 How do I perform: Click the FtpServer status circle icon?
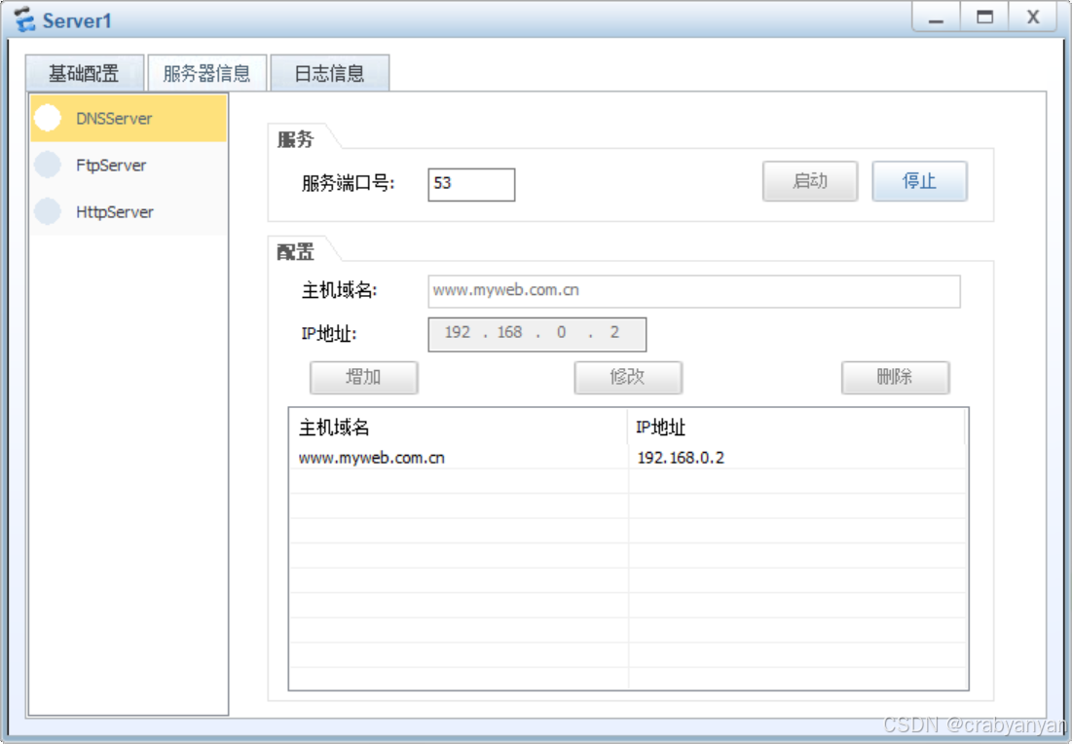coord(48,165)
